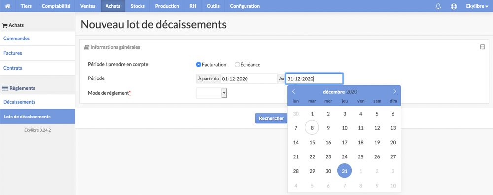Open the help lifebuoy icon
This screenshot has height=195, width=493.
[x=454, y=6]
